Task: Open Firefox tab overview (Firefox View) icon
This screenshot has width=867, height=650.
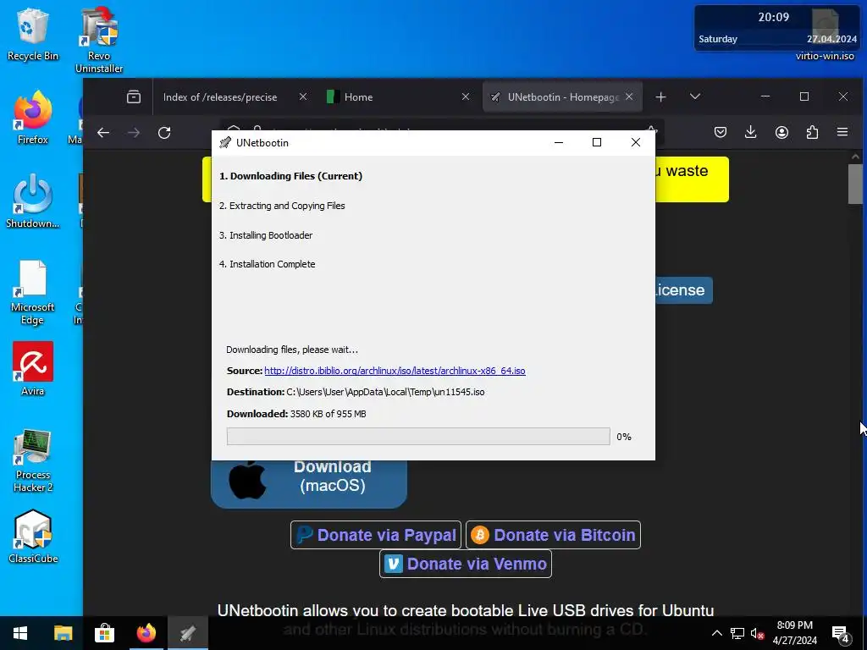Action: coord(134,96)
